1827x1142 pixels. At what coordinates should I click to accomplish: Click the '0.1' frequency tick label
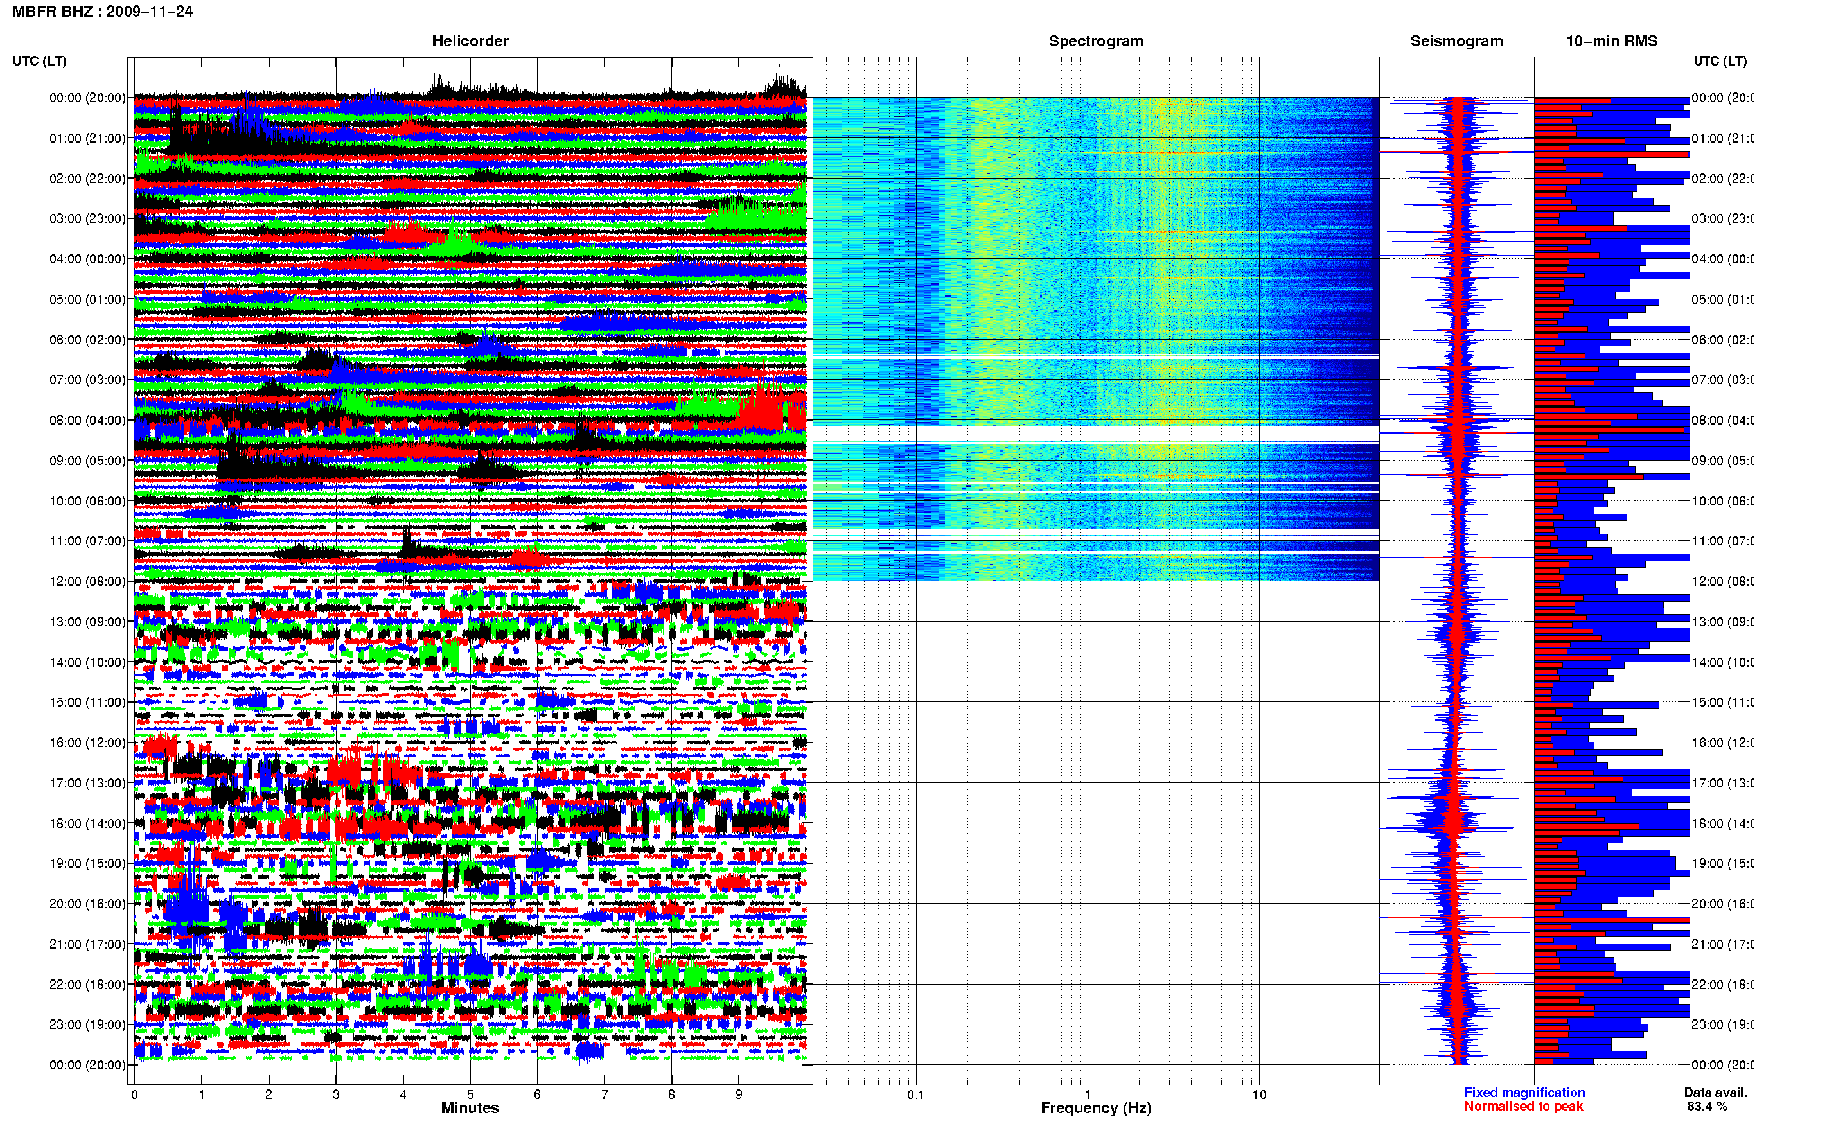click(x=915, y=1094)
